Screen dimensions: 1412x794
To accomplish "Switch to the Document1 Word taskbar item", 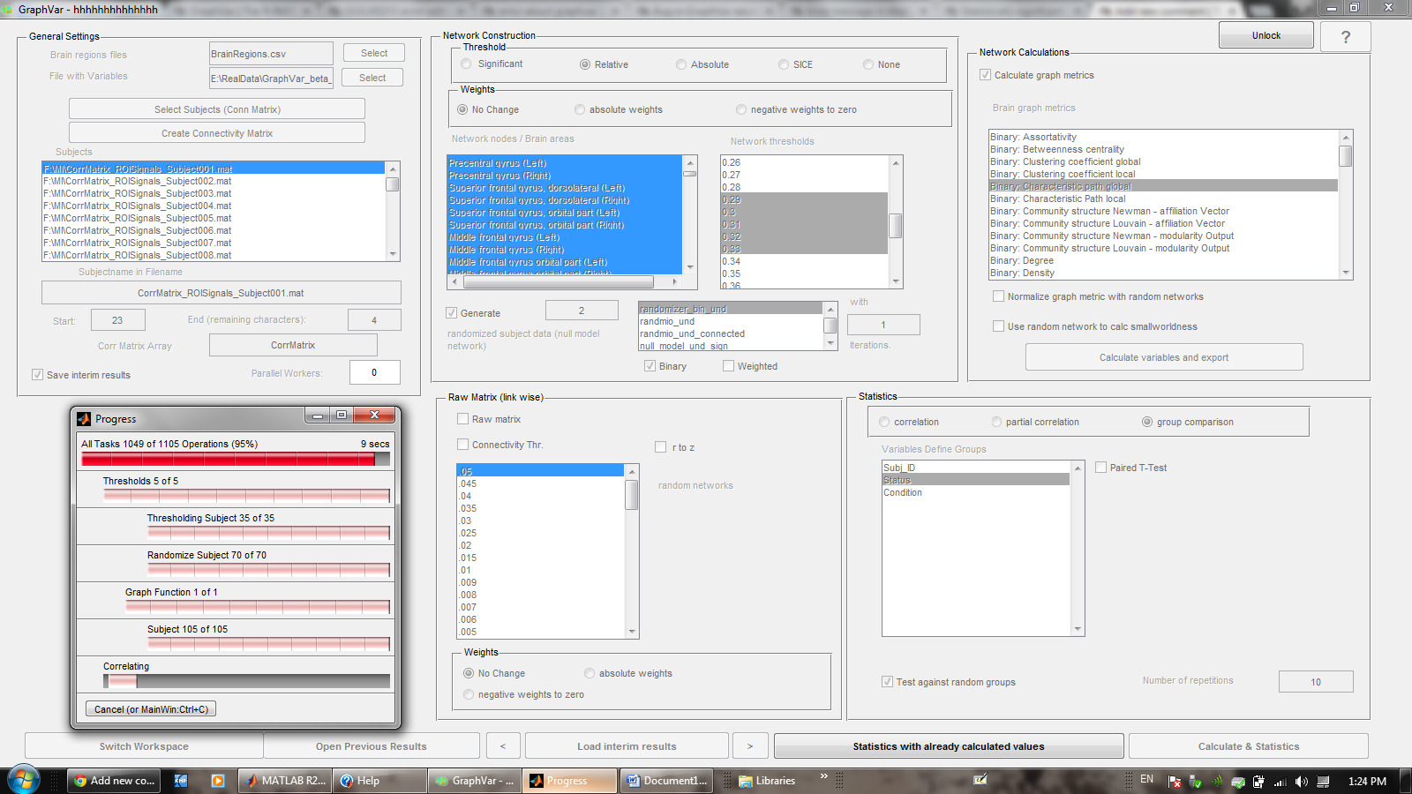I will 667,781.
